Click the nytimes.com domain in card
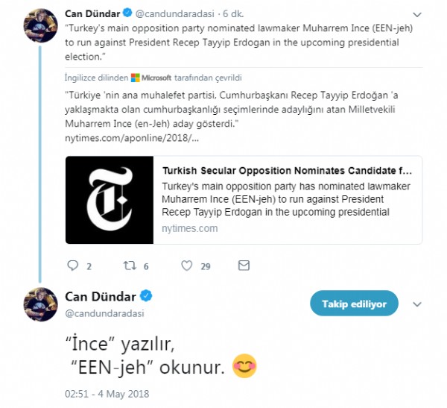447x408 pixels. (x=190, y=228)
